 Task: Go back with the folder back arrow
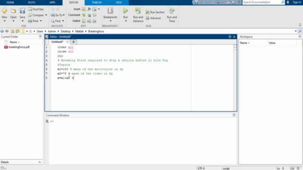click(2, 31)
